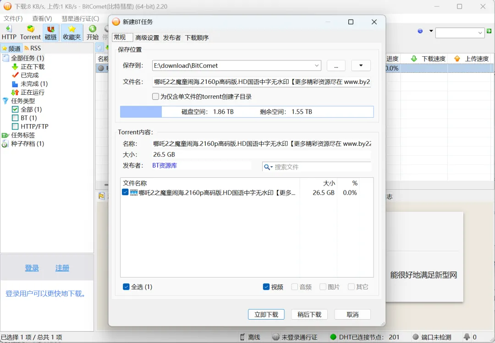This screenshot has width=495, height=343.
Task: Click the browse "..." button
Action: click(x=336, y=65)
